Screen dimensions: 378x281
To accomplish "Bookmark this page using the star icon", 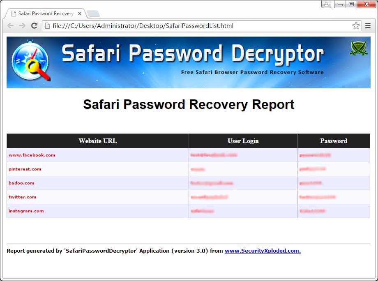I will coord(356,26).
